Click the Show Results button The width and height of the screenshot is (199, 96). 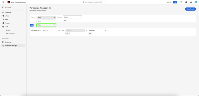click(x=190, y=9)
